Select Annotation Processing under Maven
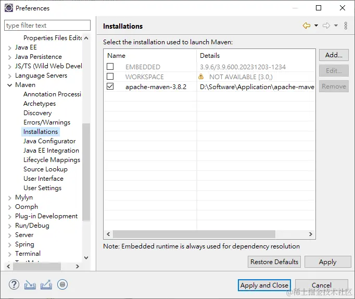 [x=52, y=94]
